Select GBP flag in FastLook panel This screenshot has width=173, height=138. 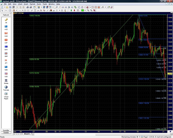(6, 54)
